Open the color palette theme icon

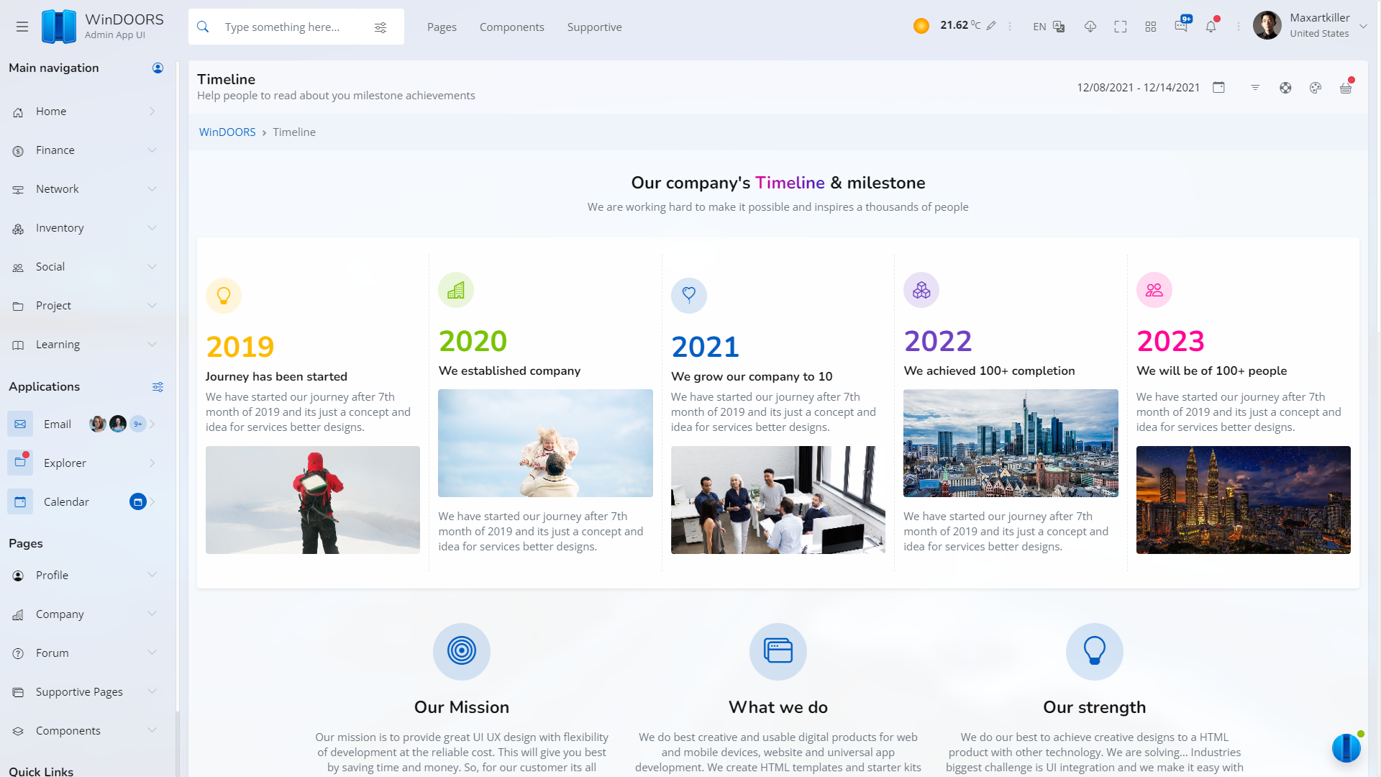point(1316,88)
